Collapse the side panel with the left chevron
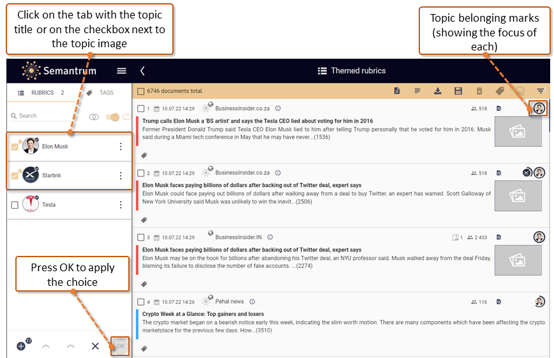Screen dimensions: 554x358 coord(142,71)
